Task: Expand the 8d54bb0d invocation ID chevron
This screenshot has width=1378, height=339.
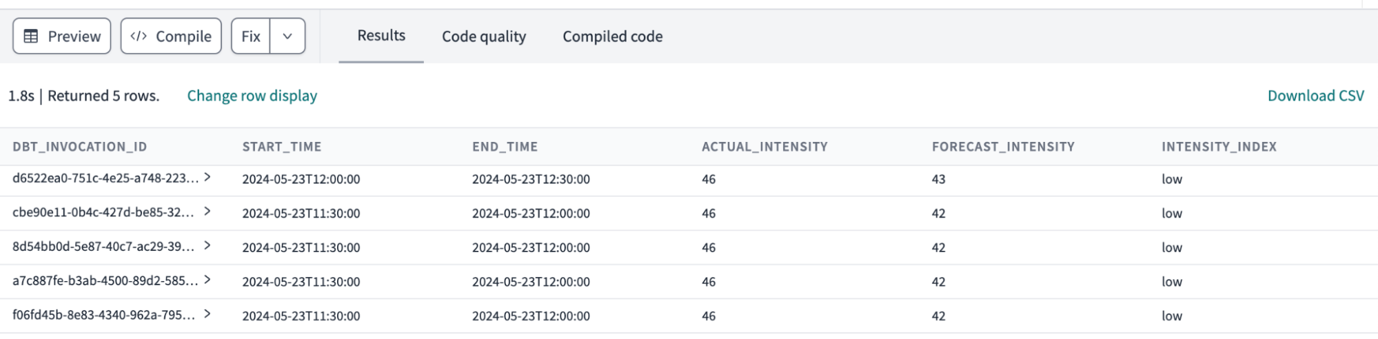Action: tap(207, 246)
